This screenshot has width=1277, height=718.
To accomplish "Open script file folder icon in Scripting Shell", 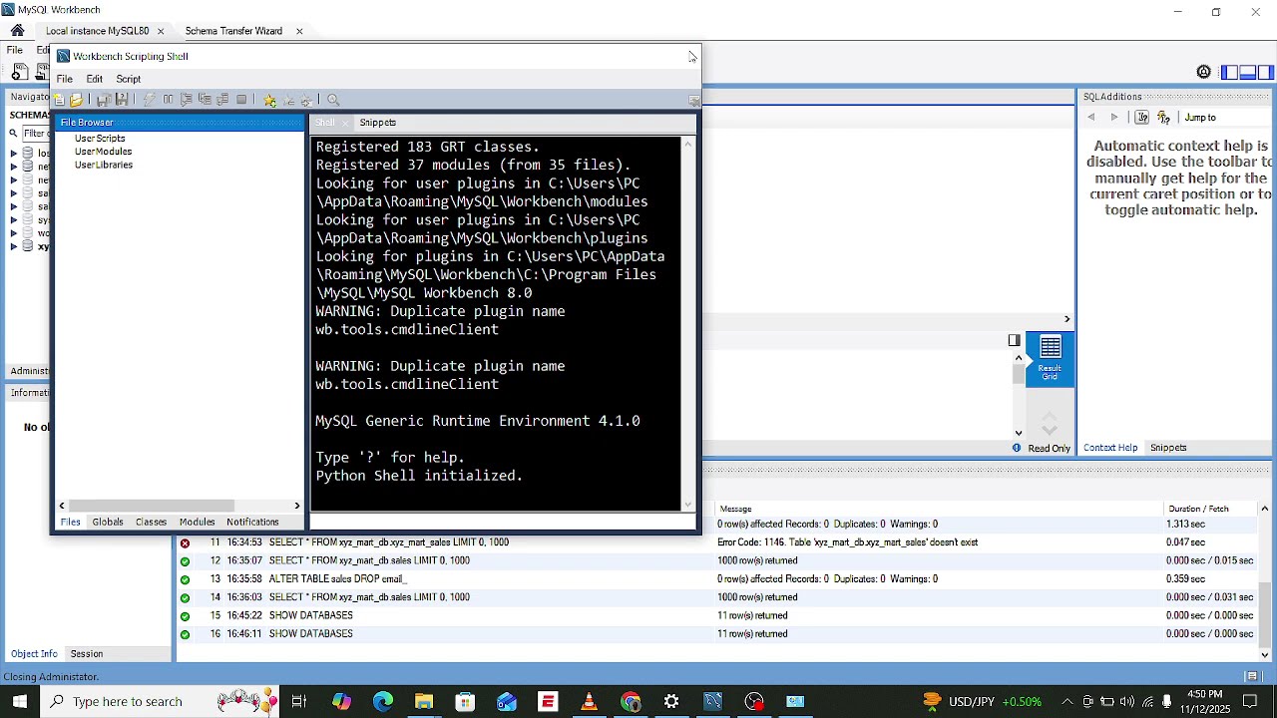I will [77, 100].
